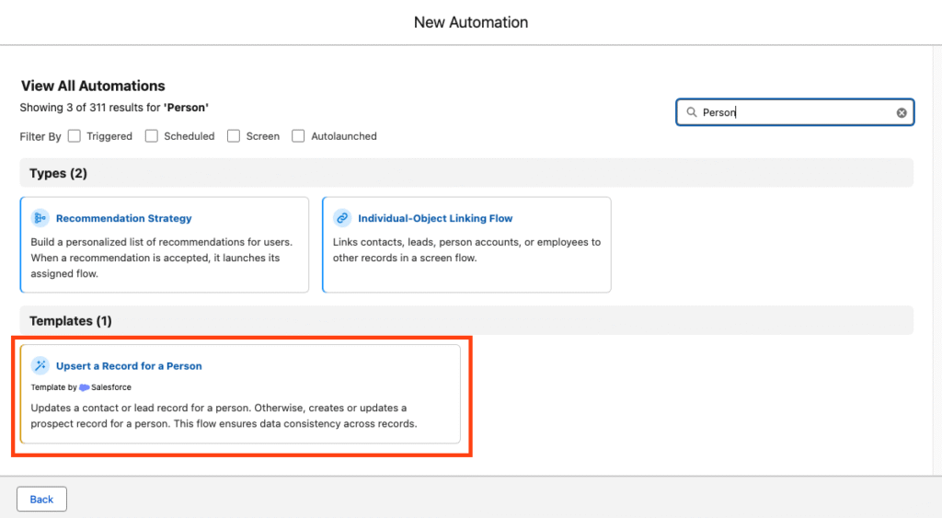Click the Salesforce cloud logo

point(84,387)
